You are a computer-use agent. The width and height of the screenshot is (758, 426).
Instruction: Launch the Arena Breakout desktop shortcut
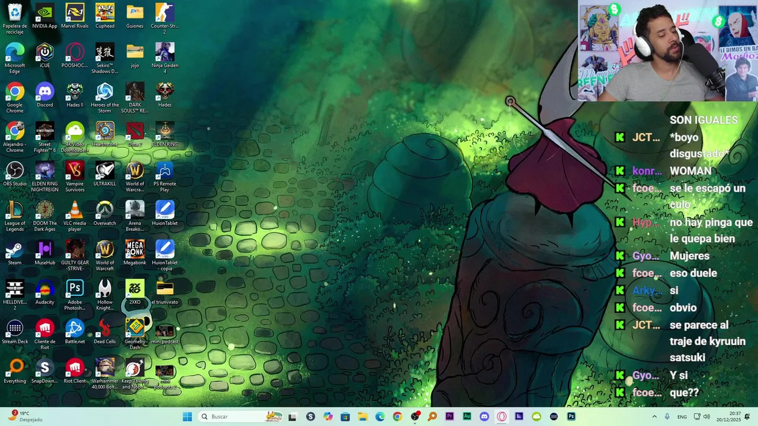pyautogui.click(x=134, y=216)
